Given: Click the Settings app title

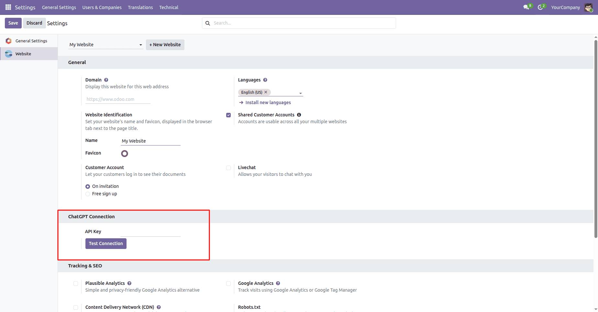Looking at the screenshot, I should [x=25, y=7].
